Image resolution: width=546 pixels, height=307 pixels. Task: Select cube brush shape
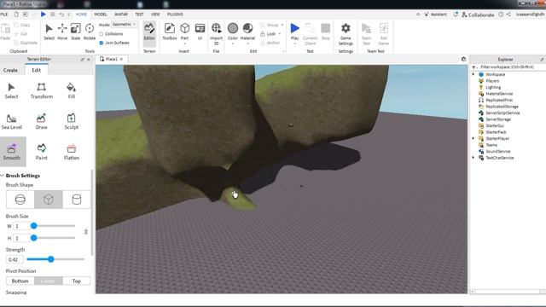click(49, 200)
